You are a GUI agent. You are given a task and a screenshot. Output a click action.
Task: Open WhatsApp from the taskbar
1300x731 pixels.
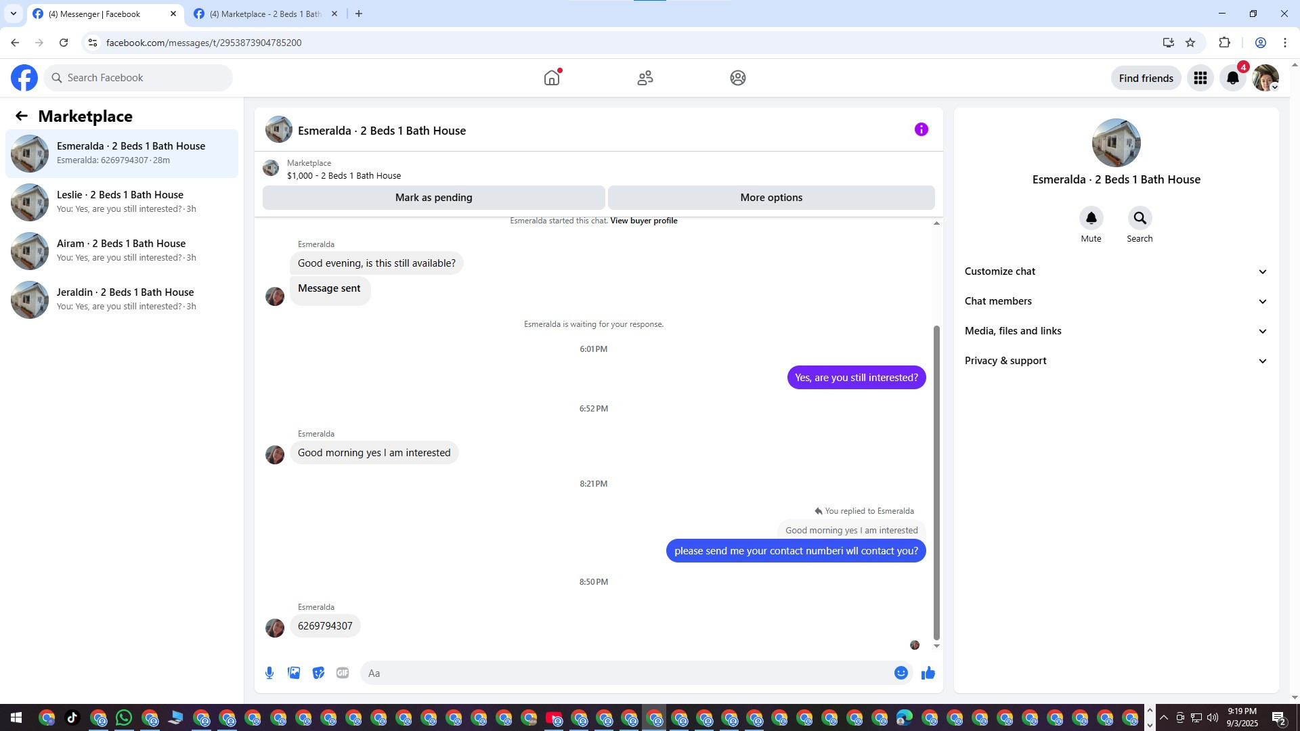point(124,717)
